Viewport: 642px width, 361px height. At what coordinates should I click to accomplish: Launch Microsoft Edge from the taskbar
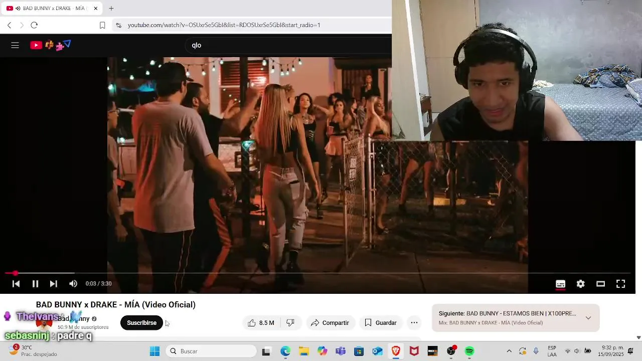point(285,351)
